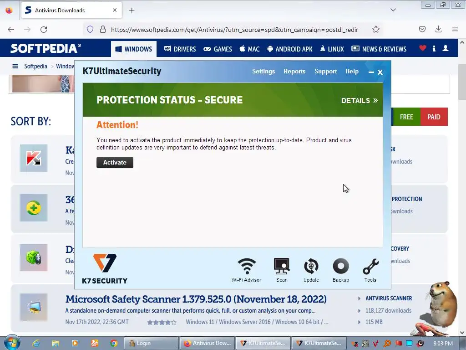Image resolution: width=466 pixels, height=350 pixels.
Task: Open Windows Explorer folder in taskbar
Action: click(x=55, y=343)
